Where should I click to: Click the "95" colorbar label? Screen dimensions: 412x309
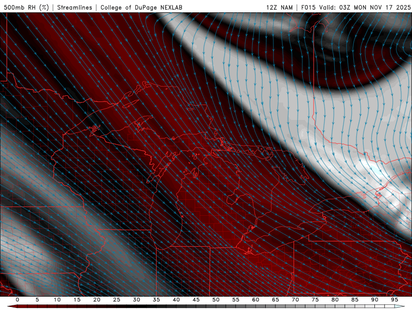click(394, 300)
